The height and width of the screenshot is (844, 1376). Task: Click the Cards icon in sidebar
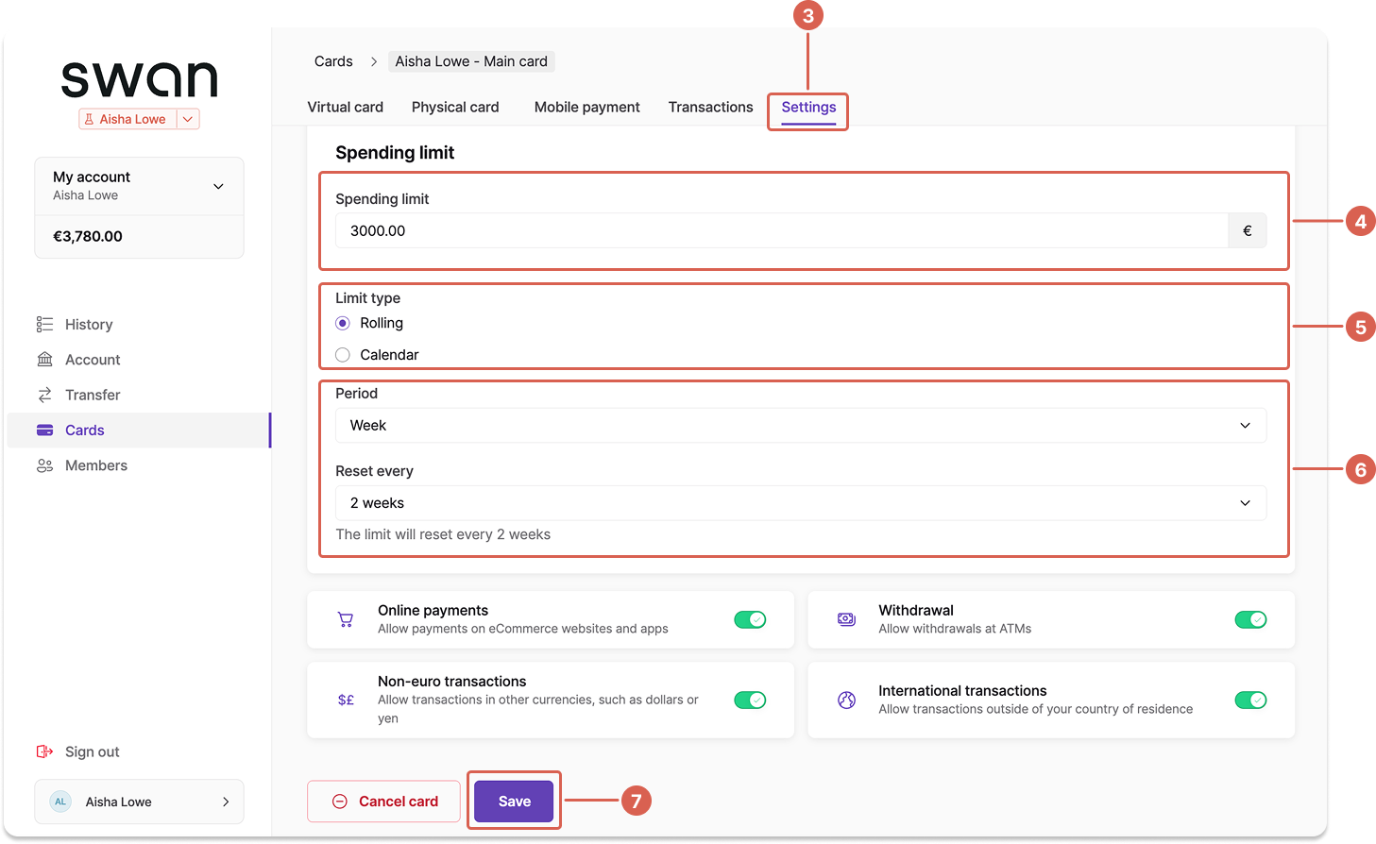pyautogui.click(x=44, y=430)
